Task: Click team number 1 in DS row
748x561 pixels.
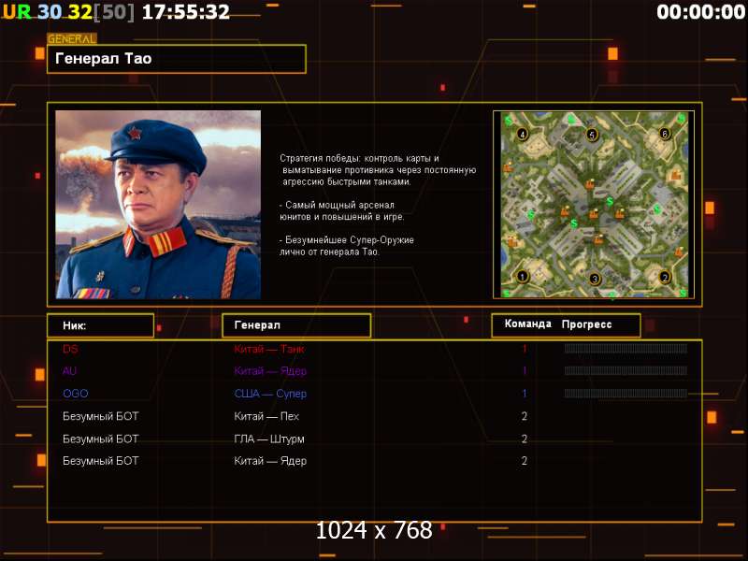Action: coord(525,349)
